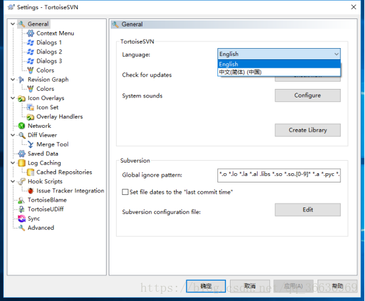
Task: Click Edit for Subversion configuration file
Action: 308,209
